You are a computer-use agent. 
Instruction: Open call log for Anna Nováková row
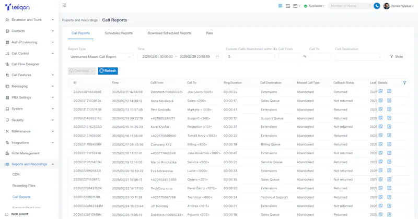point(389,100)
